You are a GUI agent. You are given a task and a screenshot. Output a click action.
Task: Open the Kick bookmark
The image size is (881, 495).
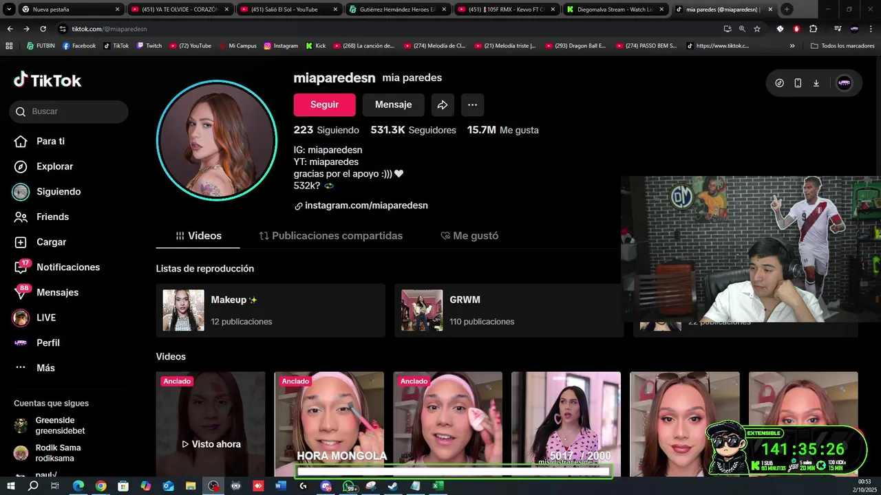point(315,46)
